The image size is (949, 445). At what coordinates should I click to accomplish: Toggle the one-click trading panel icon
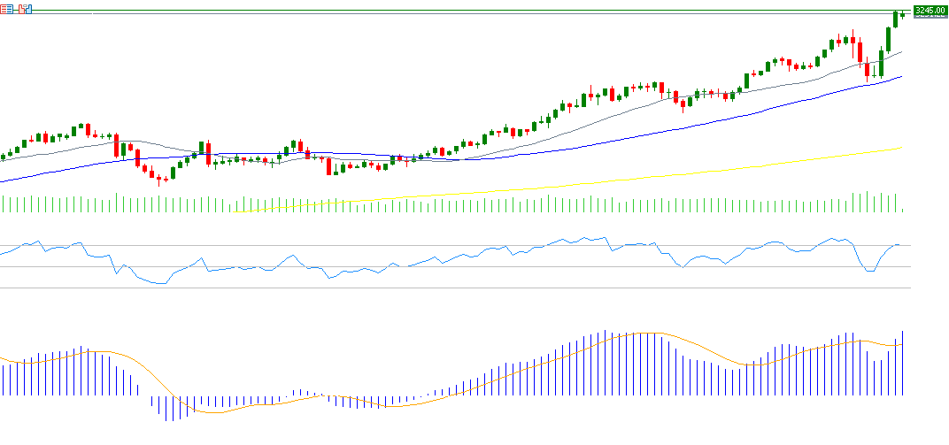(25, 9)
